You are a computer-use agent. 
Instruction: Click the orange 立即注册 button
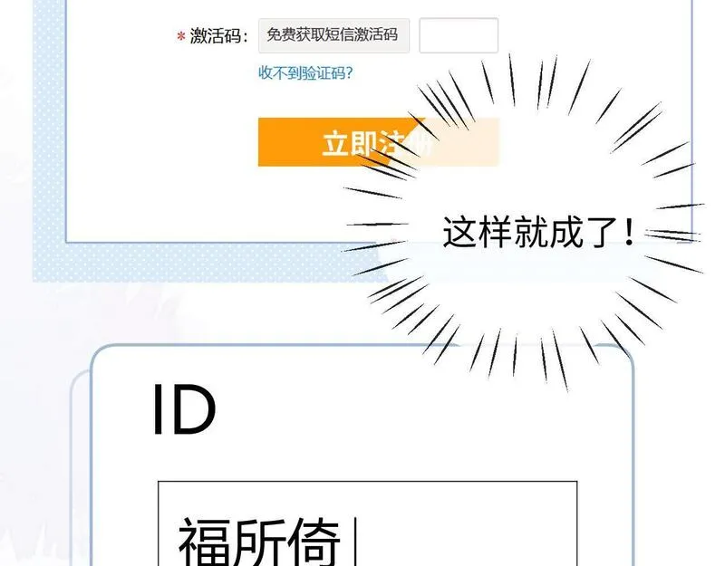pos(378,142)
